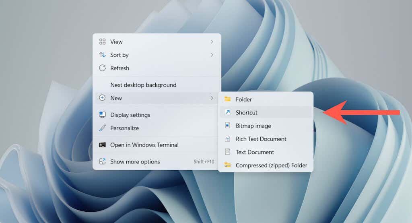
Task: Choose Refresh from the context menu
Action: [x=157, y=68]
